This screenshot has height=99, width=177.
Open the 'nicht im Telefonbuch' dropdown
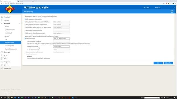(61, 38)
